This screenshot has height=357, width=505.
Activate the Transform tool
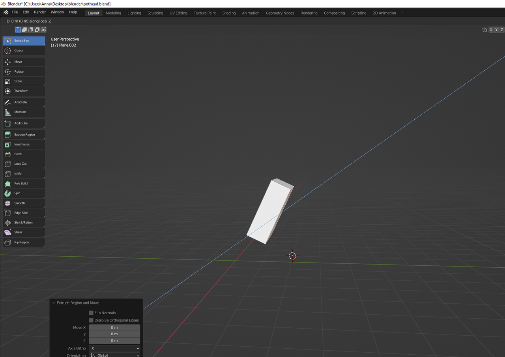(24, 91)
